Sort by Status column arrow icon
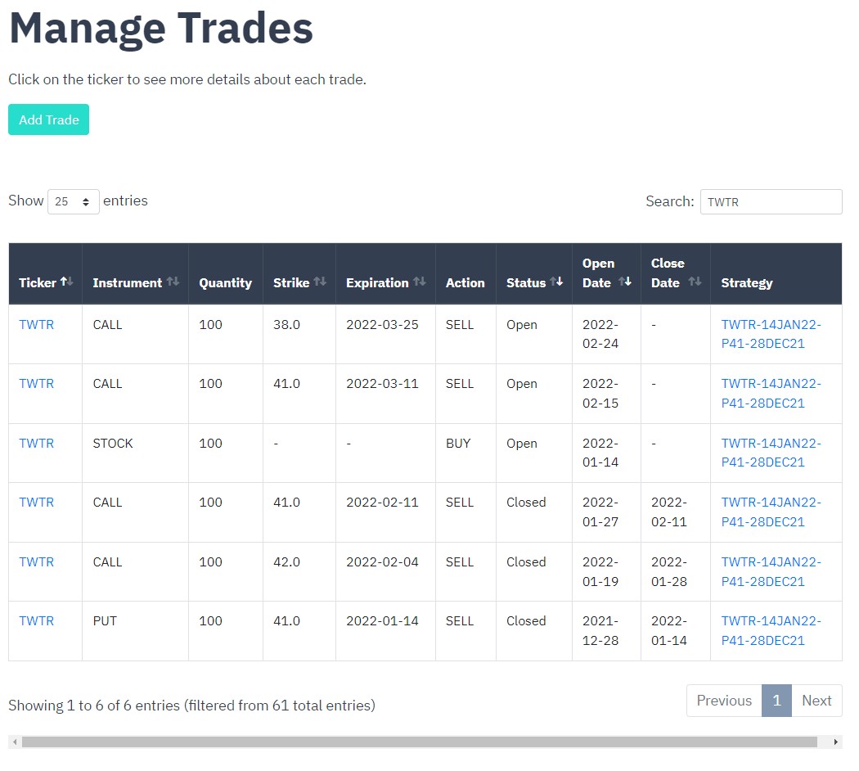859x771 pixels. click(556, 282)
